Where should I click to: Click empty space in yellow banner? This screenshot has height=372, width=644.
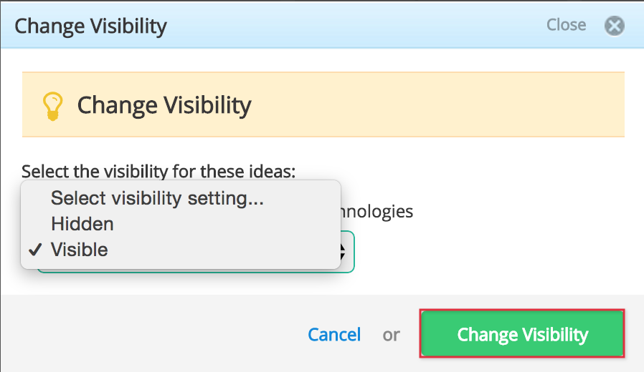[x=431, y=105]
